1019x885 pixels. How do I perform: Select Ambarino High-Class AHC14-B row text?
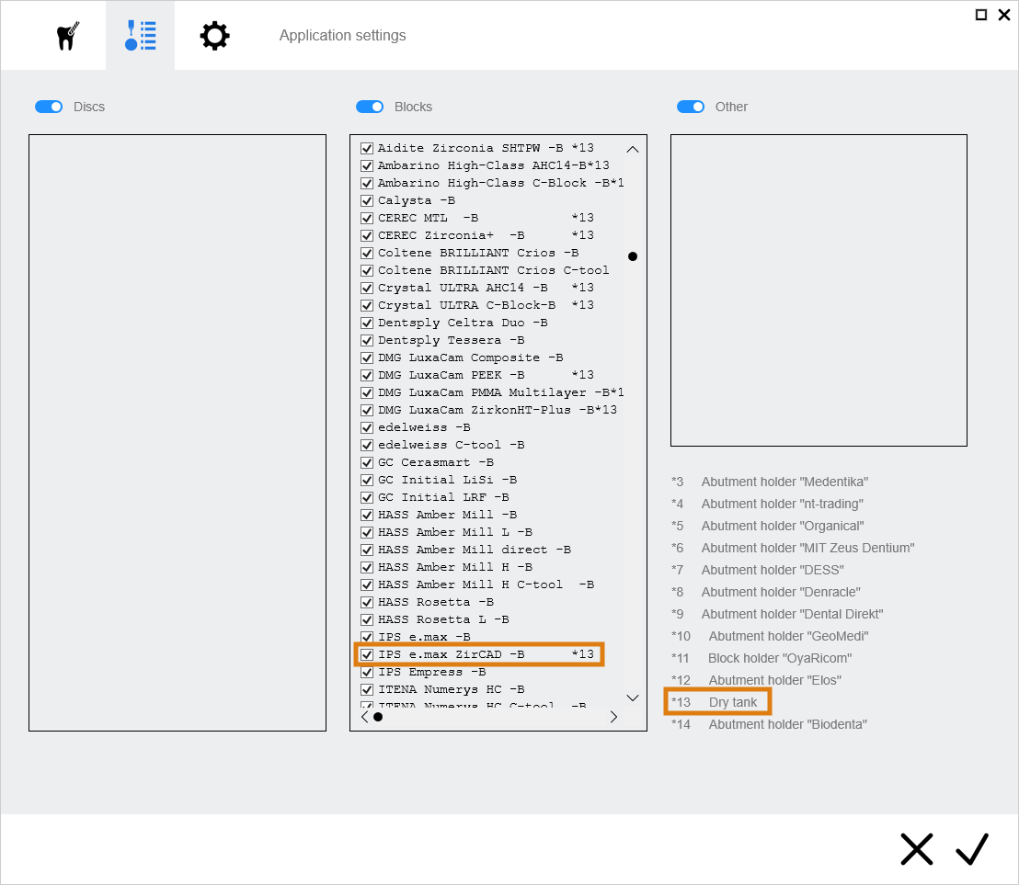494,165
